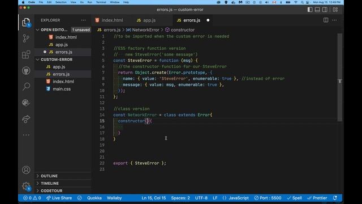Open the Explorer view in activity bar
The image size is (362, 204).
pos(26,23)
